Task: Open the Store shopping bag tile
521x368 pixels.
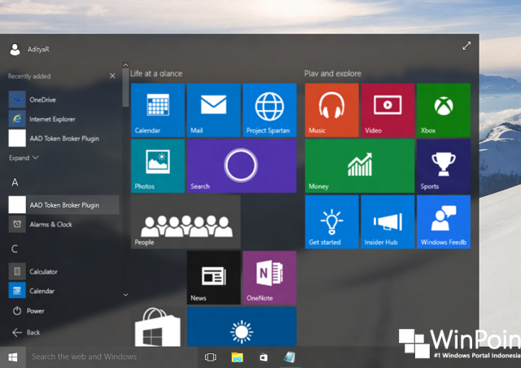Action: [157, 326]
